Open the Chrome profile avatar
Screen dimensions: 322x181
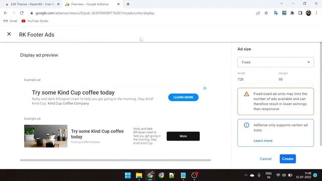(x=308, y=13)
